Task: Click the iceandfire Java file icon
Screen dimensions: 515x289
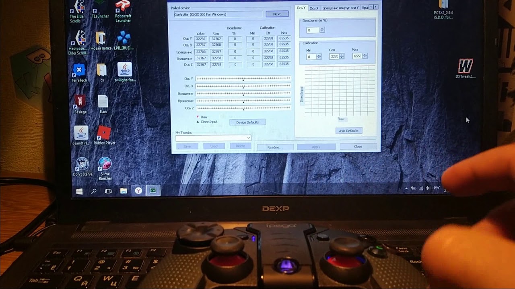Action: 81,136
